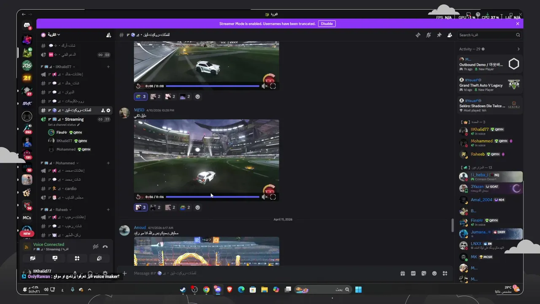The image size is (540, 304).
Task: Add reaction under MJ5D's video
Action: coord(198,207)
